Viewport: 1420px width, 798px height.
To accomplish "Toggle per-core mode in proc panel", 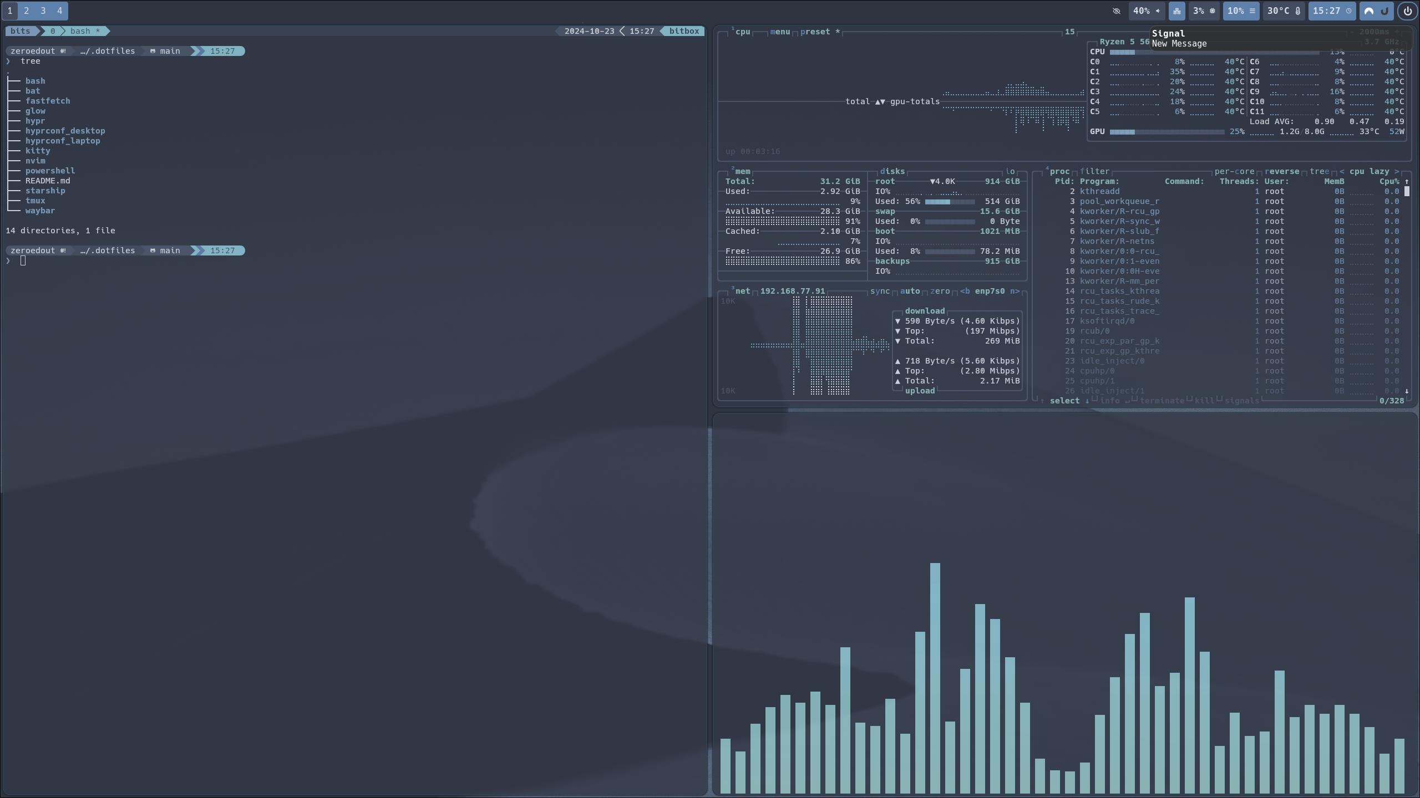I will [1234, 171].
